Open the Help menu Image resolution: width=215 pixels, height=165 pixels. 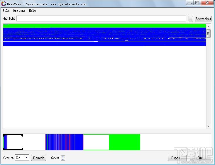tap(32, 11)
